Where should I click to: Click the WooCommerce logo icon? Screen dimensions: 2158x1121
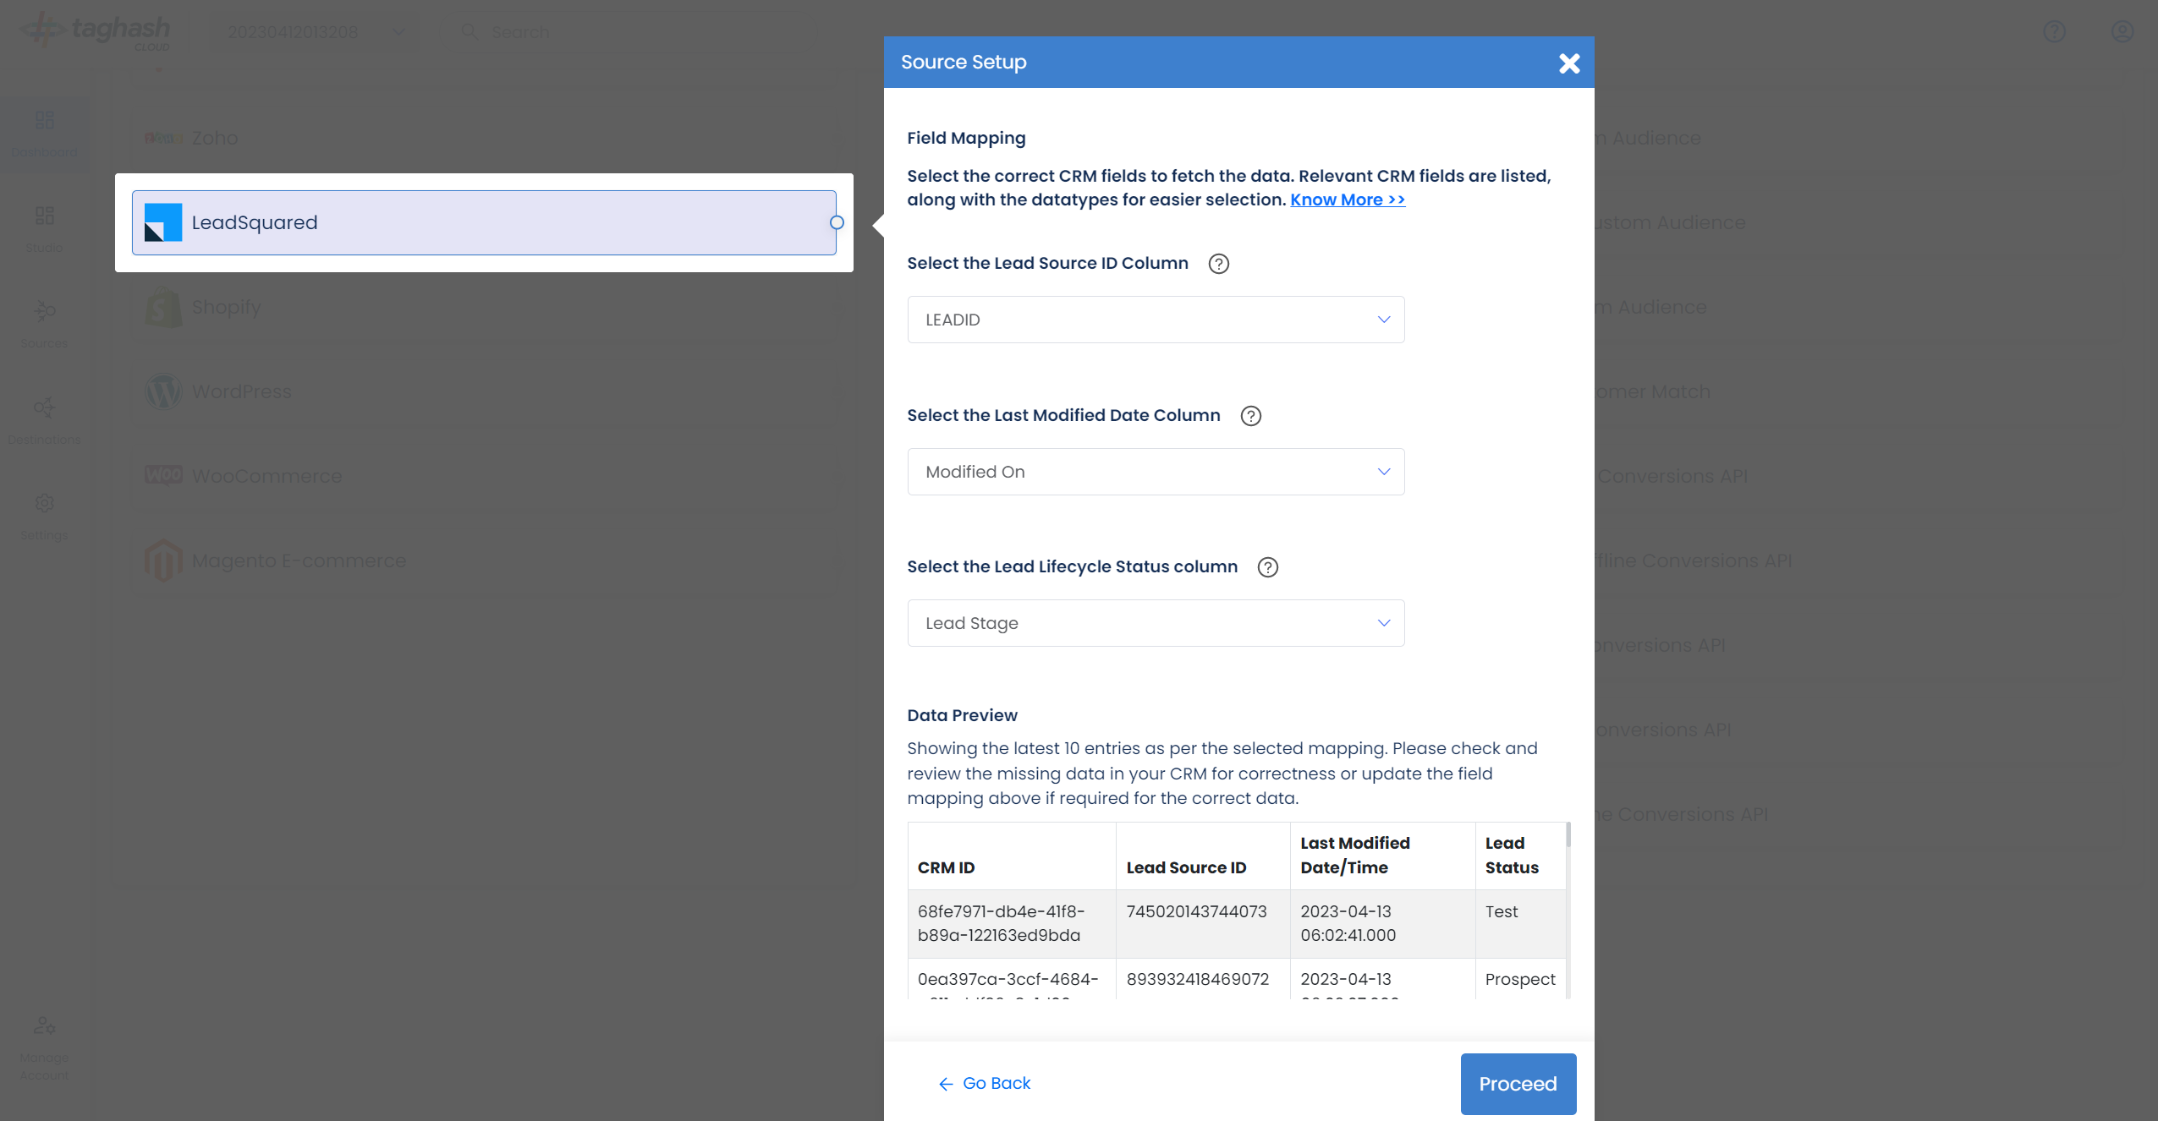pos(163,474)
